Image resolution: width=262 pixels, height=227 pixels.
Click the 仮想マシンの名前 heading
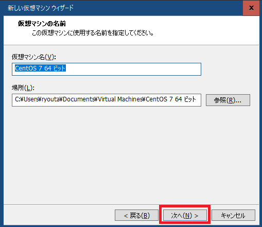point(42,24)
